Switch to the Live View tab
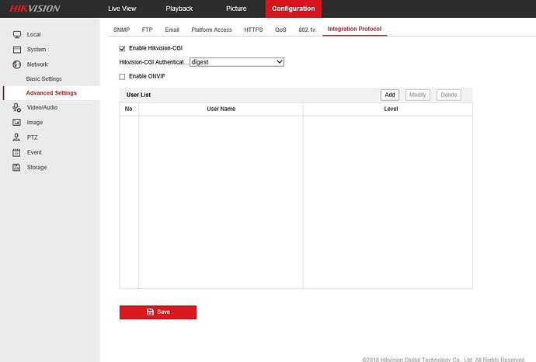The image size is (536, 362). (123, 9)
